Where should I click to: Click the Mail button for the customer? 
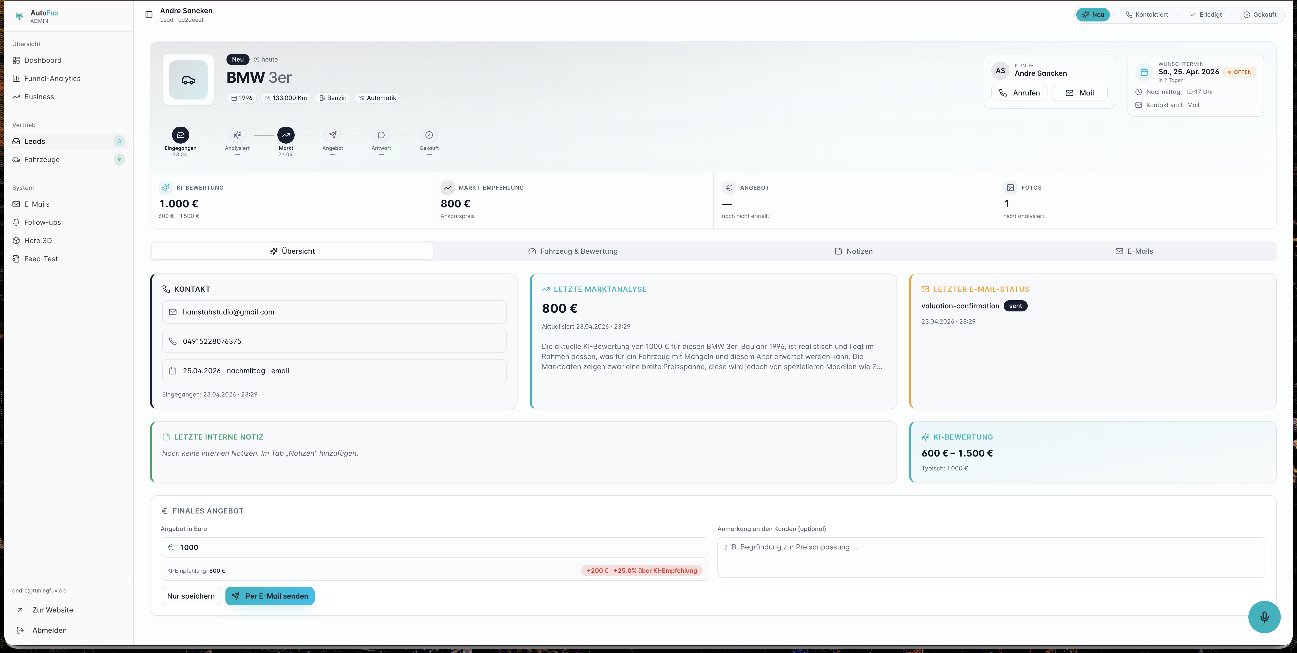click(x=1079, y=93)
